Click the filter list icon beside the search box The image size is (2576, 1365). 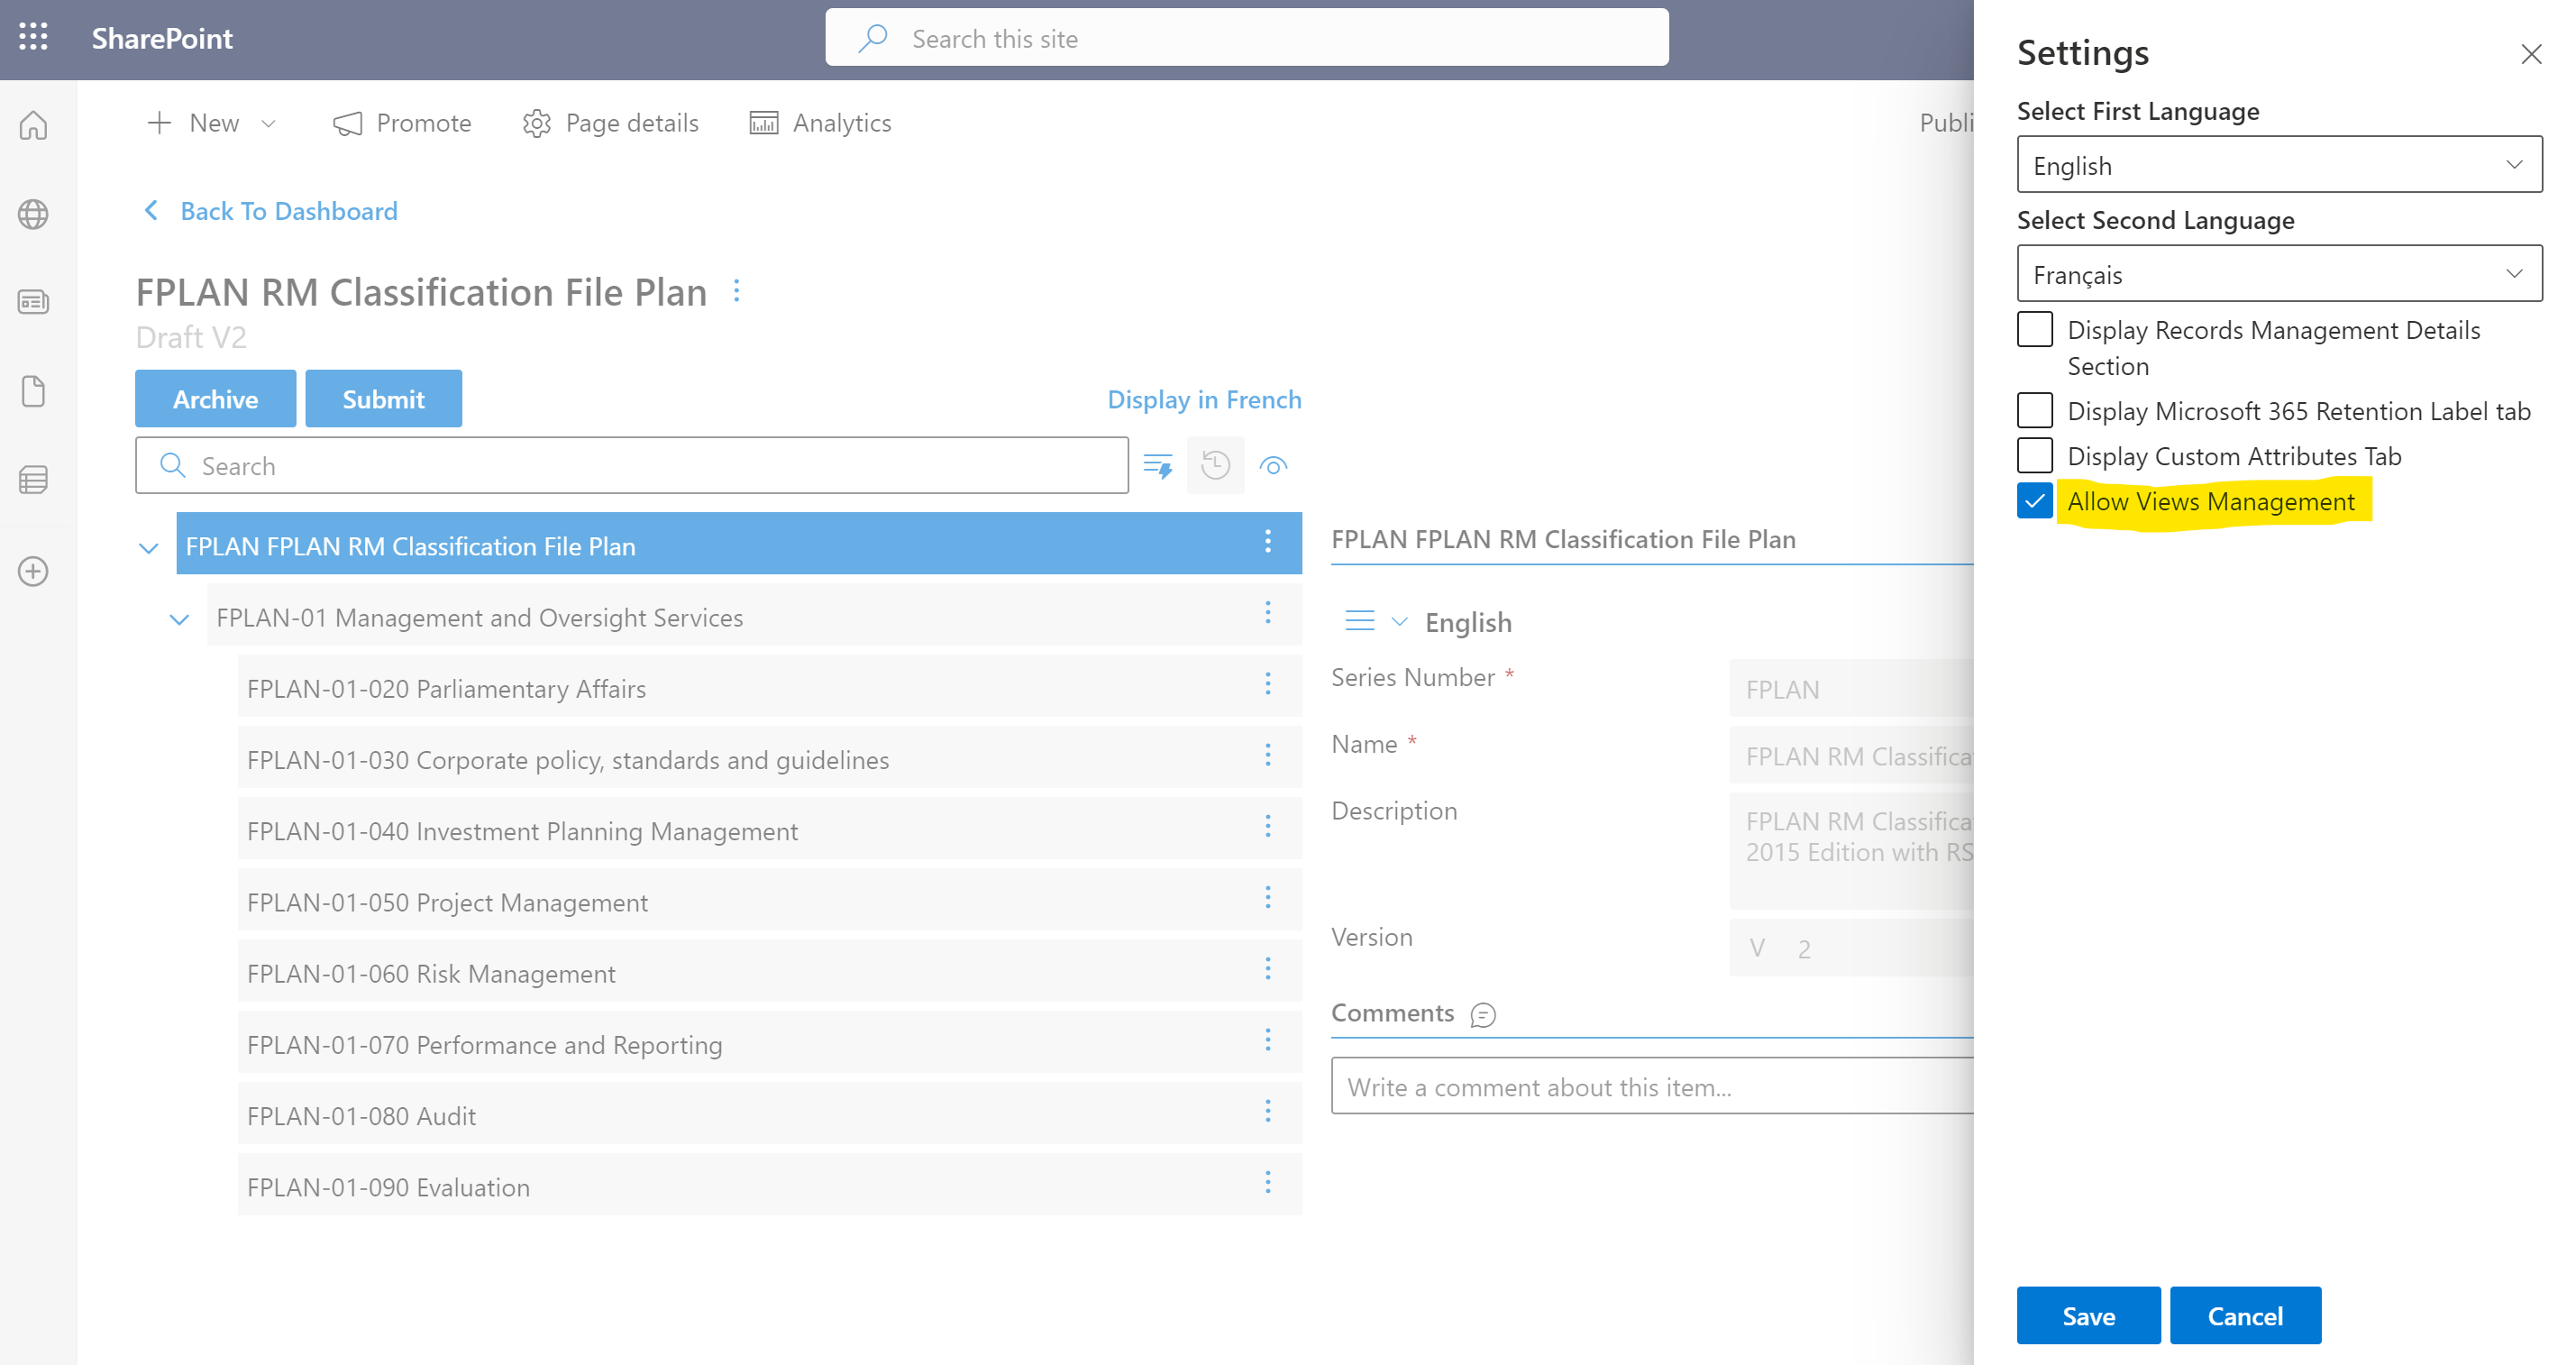pos(1158,465)
